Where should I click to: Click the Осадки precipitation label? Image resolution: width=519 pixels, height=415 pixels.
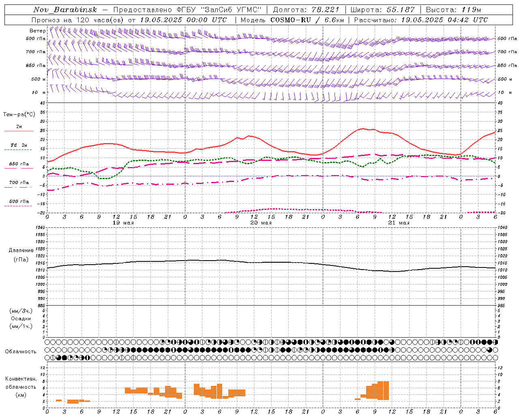click(x=21, y=319)
